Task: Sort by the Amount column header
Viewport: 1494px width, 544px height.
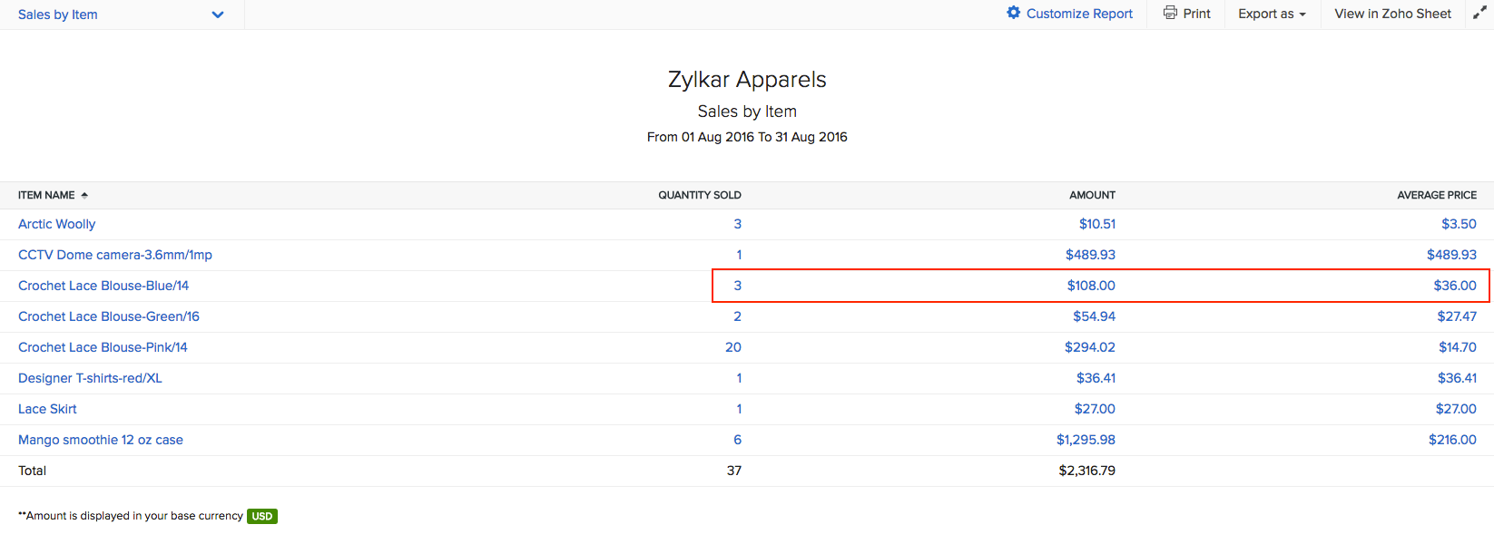Action: [x=1092, y=195]
